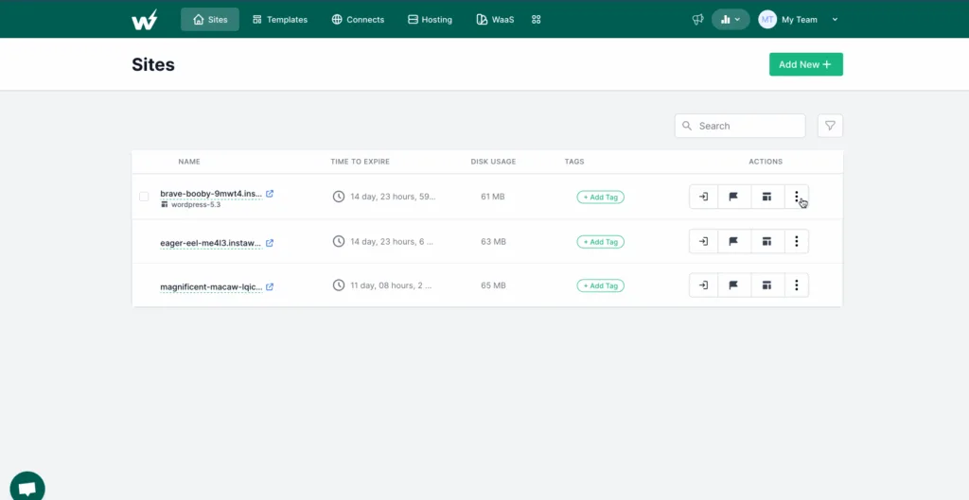
Task: Open the apps grid icon in navbar
Action: [537, 19]
